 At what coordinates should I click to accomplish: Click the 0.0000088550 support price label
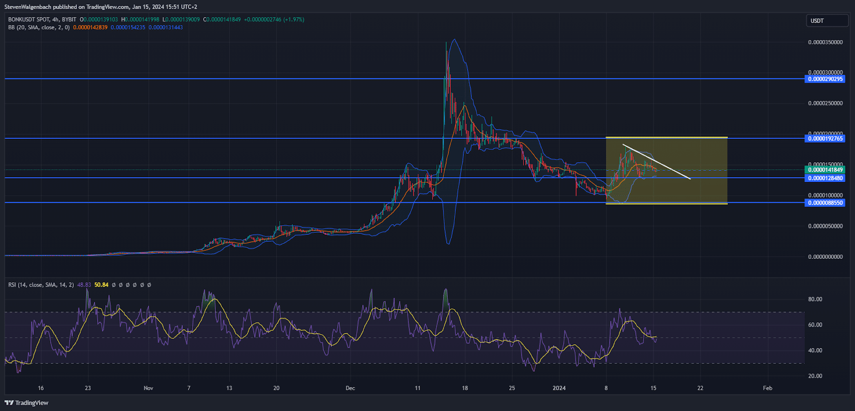pos(825,203)
